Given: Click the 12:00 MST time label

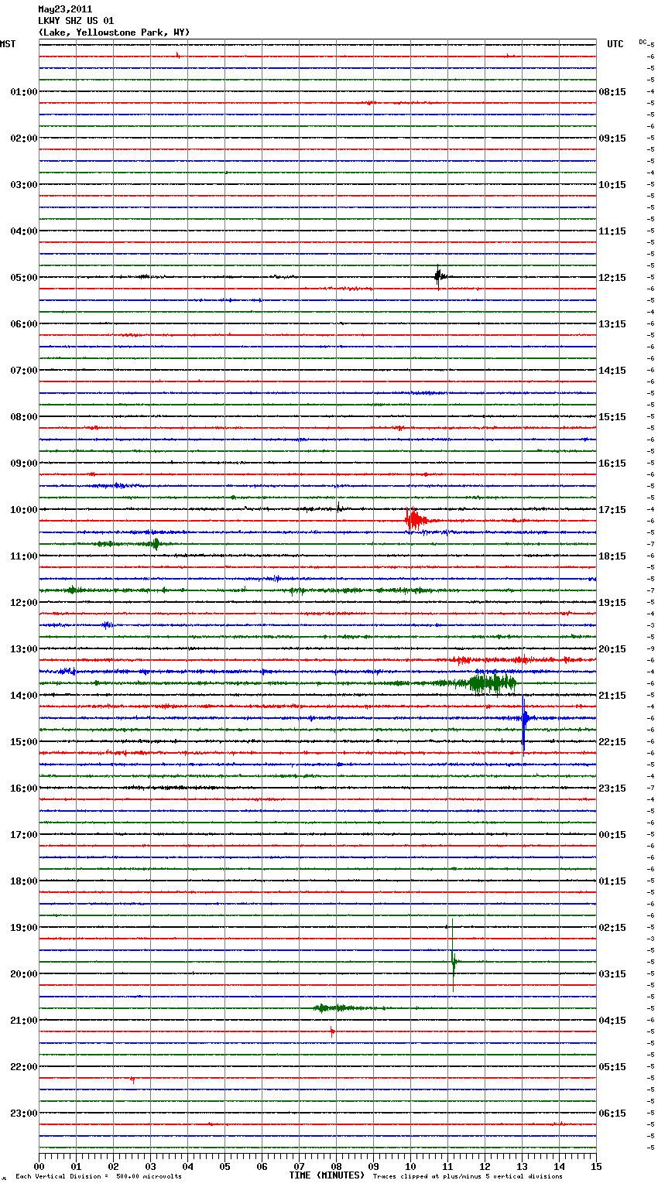Looking at the screenshot, I should point(23,603).
